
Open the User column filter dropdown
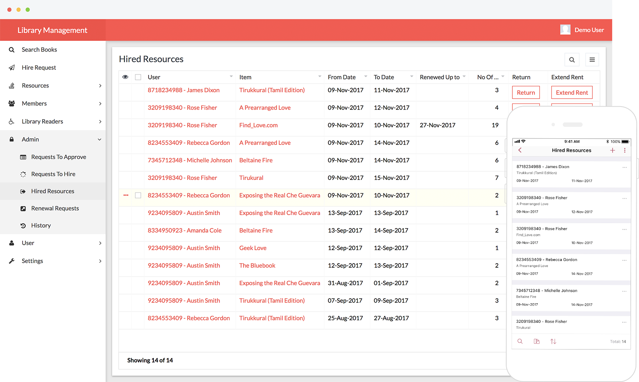tap(231, 77)
